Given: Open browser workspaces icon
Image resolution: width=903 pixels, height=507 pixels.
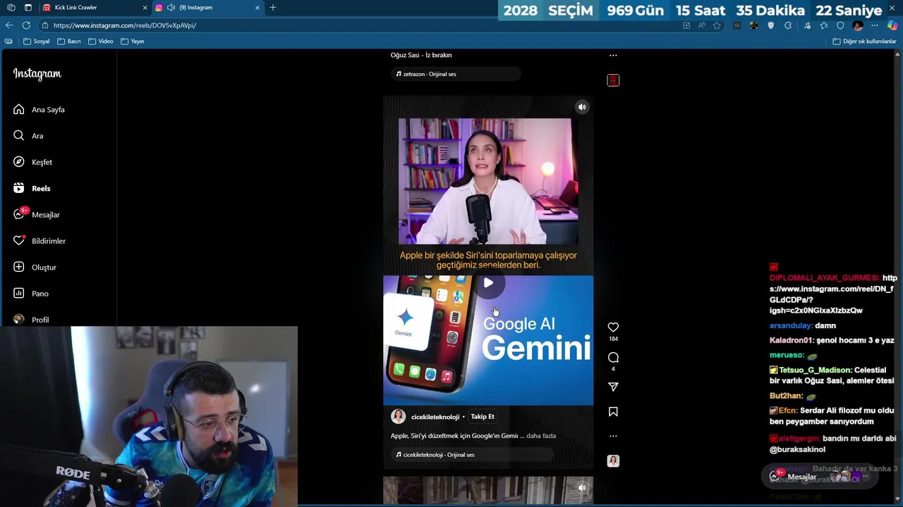Looking at the screenshot, I should click(11, 8).
